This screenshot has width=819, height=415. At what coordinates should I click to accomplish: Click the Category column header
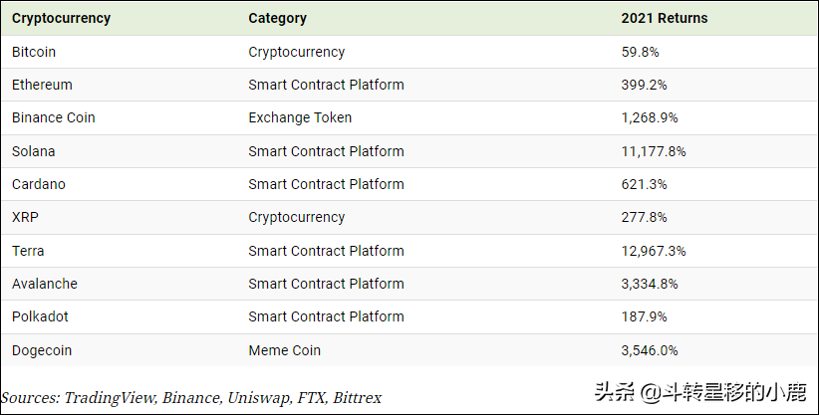[278, 18]
